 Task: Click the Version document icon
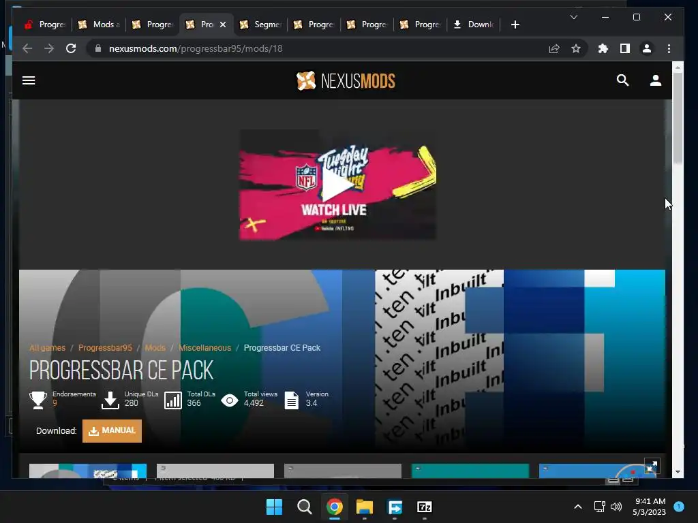(x=292, y=400)
